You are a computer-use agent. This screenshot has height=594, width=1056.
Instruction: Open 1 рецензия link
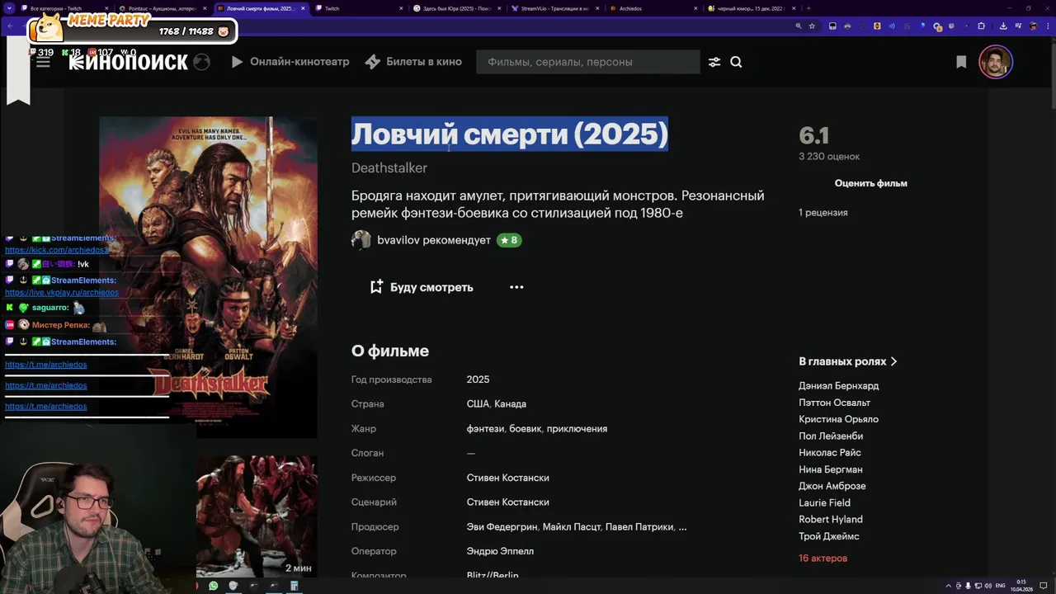pyautogui.click(x=823, y=212)
